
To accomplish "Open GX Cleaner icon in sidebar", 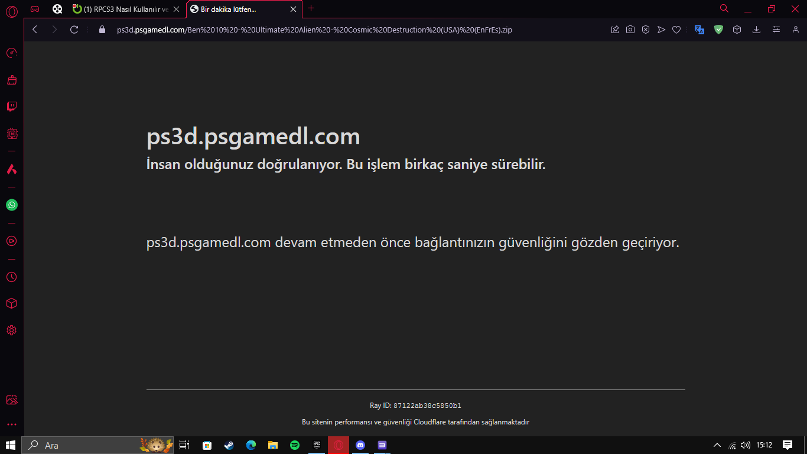I will 11,80.
